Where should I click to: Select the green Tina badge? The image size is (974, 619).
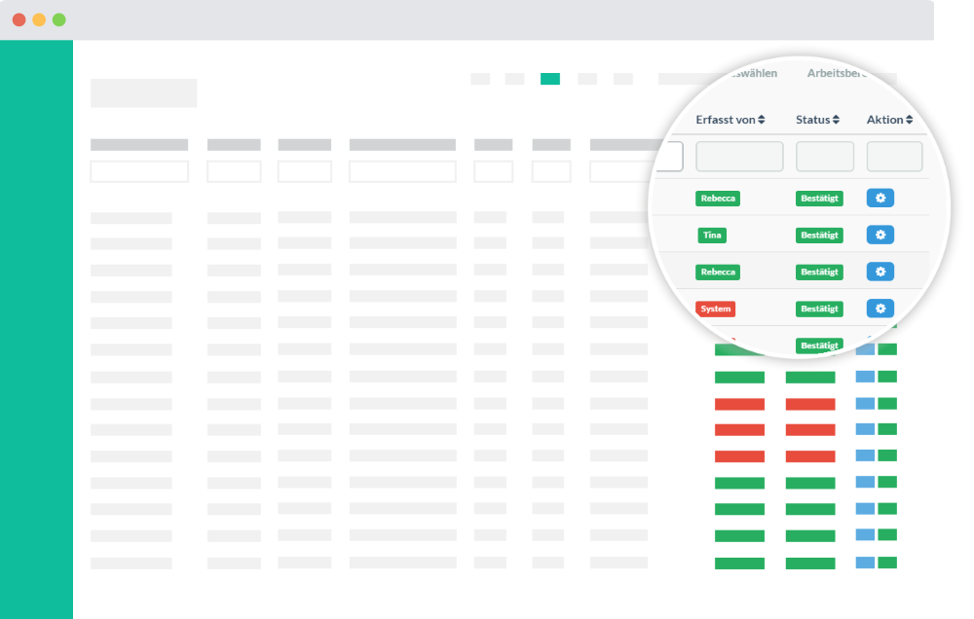pos(712,235)
